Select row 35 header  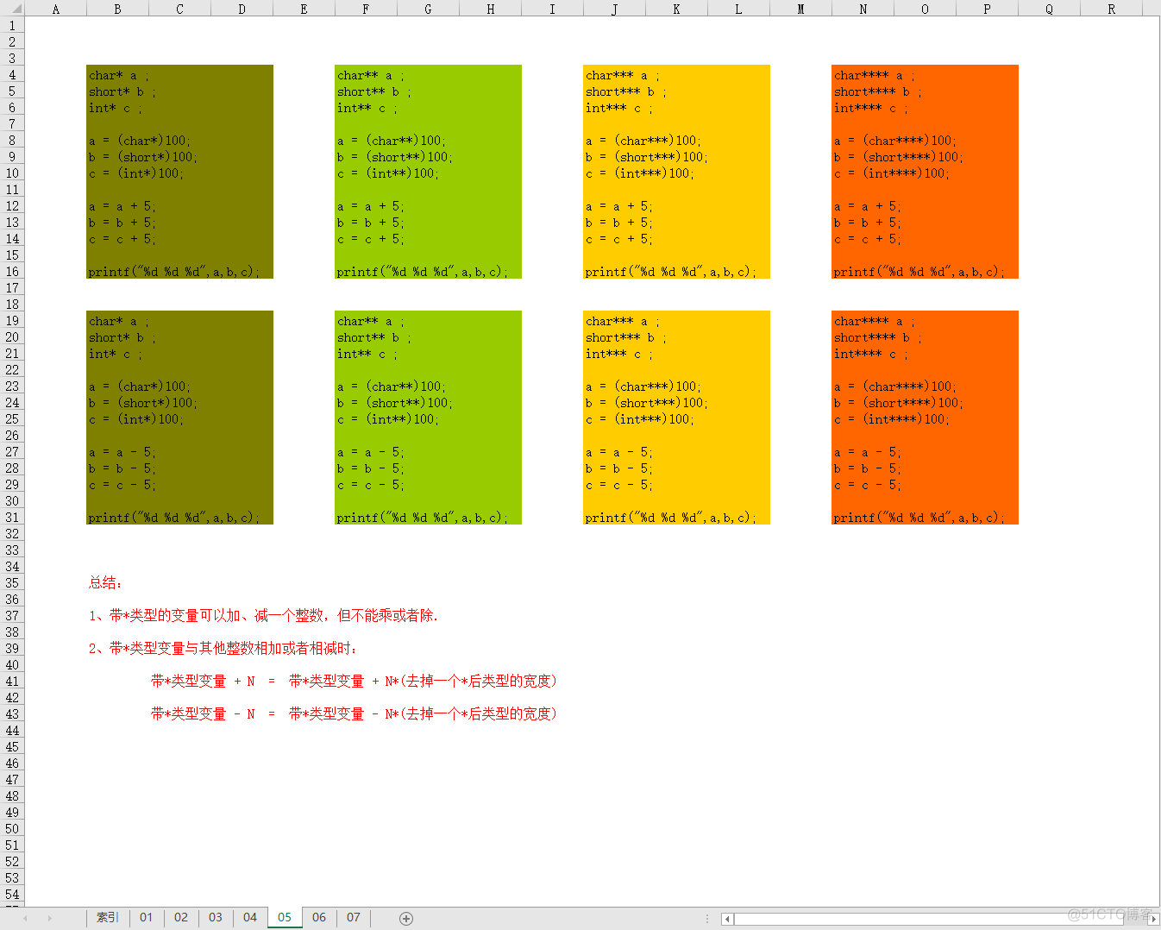(x=12, y=583)
